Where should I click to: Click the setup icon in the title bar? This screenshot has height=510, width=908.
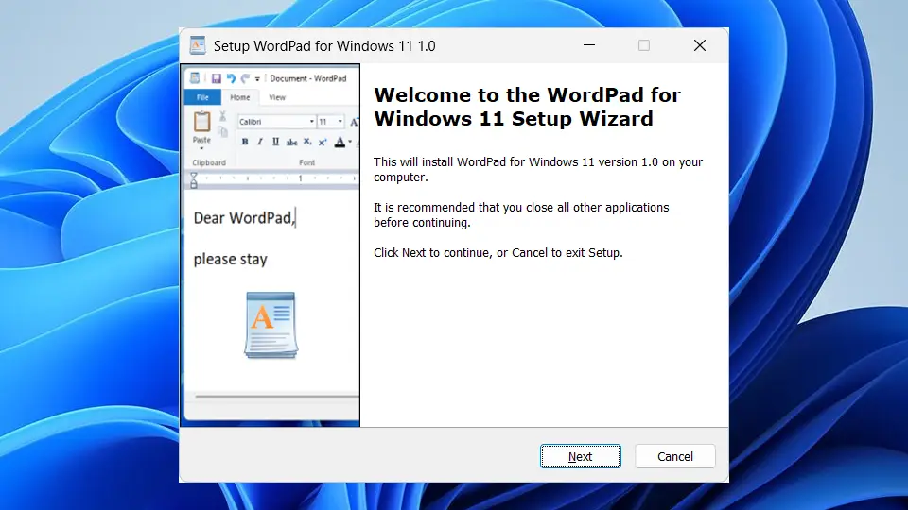pos(198,45)
